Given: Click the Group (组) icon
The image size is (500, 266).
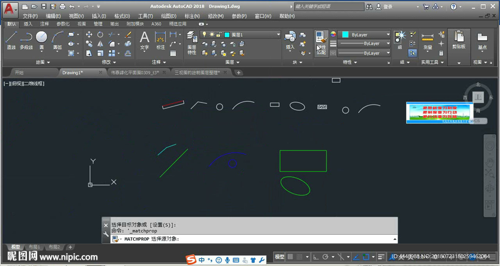Looking at the screenshot, I should tap(399, 40).
